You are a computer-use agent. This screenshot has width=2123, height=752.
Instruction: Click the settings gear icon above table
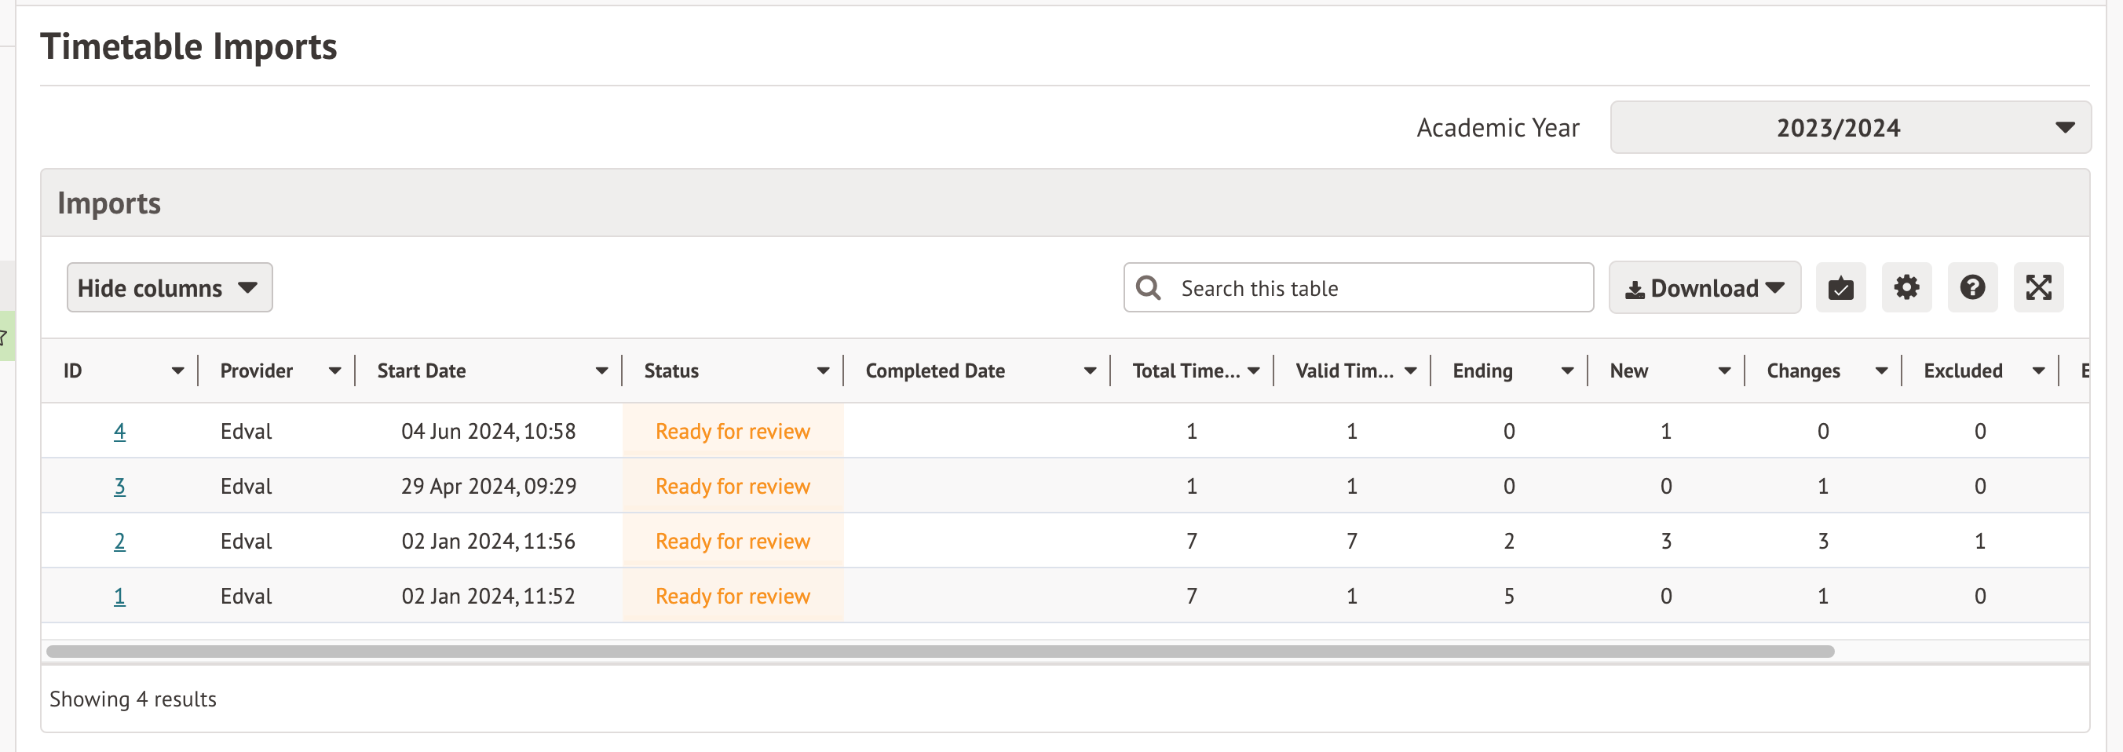[x=1906, y=287]
